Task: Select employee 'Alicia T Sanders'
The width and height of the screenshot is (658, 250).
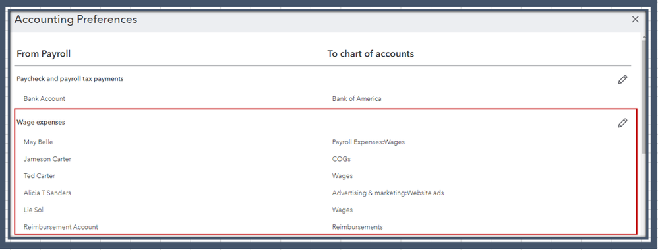Action: 47,193
